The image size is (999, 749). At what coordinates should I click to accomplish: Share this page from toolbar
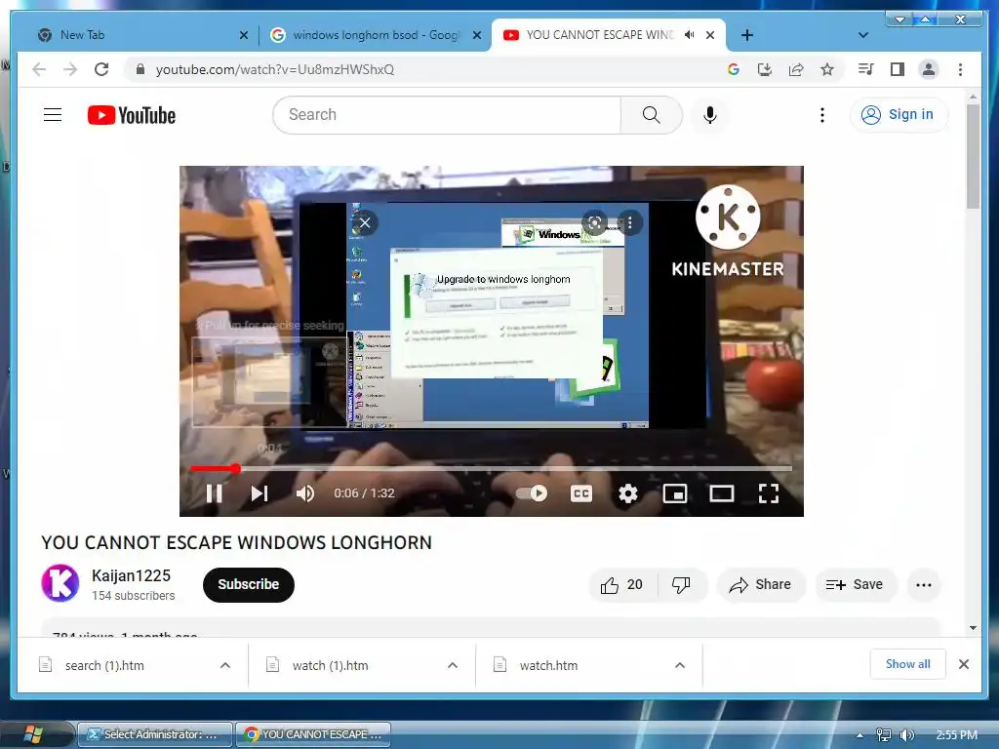pos(796,69)
